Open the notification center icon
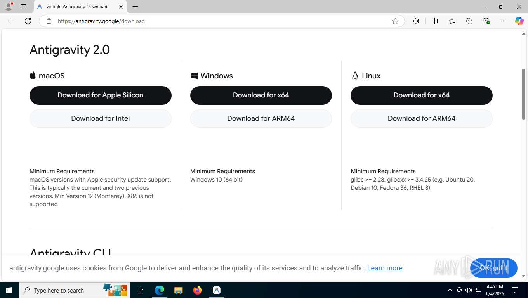The width and height of the screenshot is (528, 298). pyautogui.click(x=515, y=290)
